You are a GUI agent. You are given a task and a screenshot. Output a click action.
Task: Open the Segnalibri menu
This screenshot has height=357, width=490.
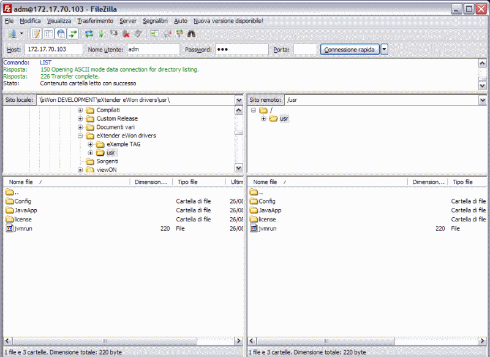156,21
